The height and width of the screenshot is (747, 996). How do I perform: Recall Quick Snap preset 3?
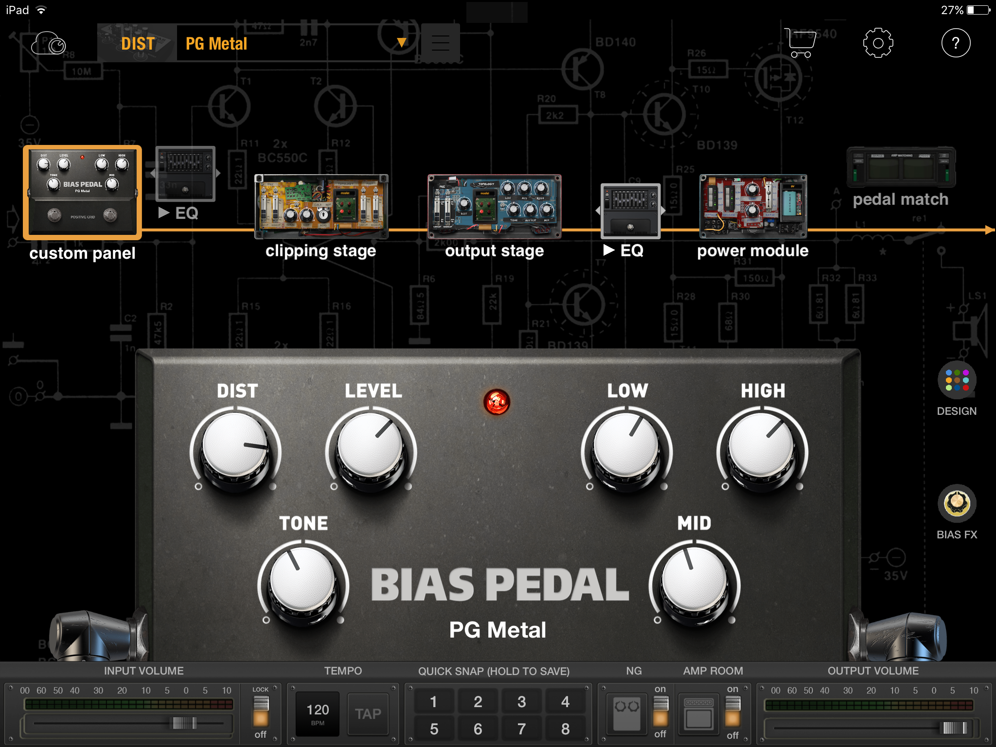(x=521, y=701)
